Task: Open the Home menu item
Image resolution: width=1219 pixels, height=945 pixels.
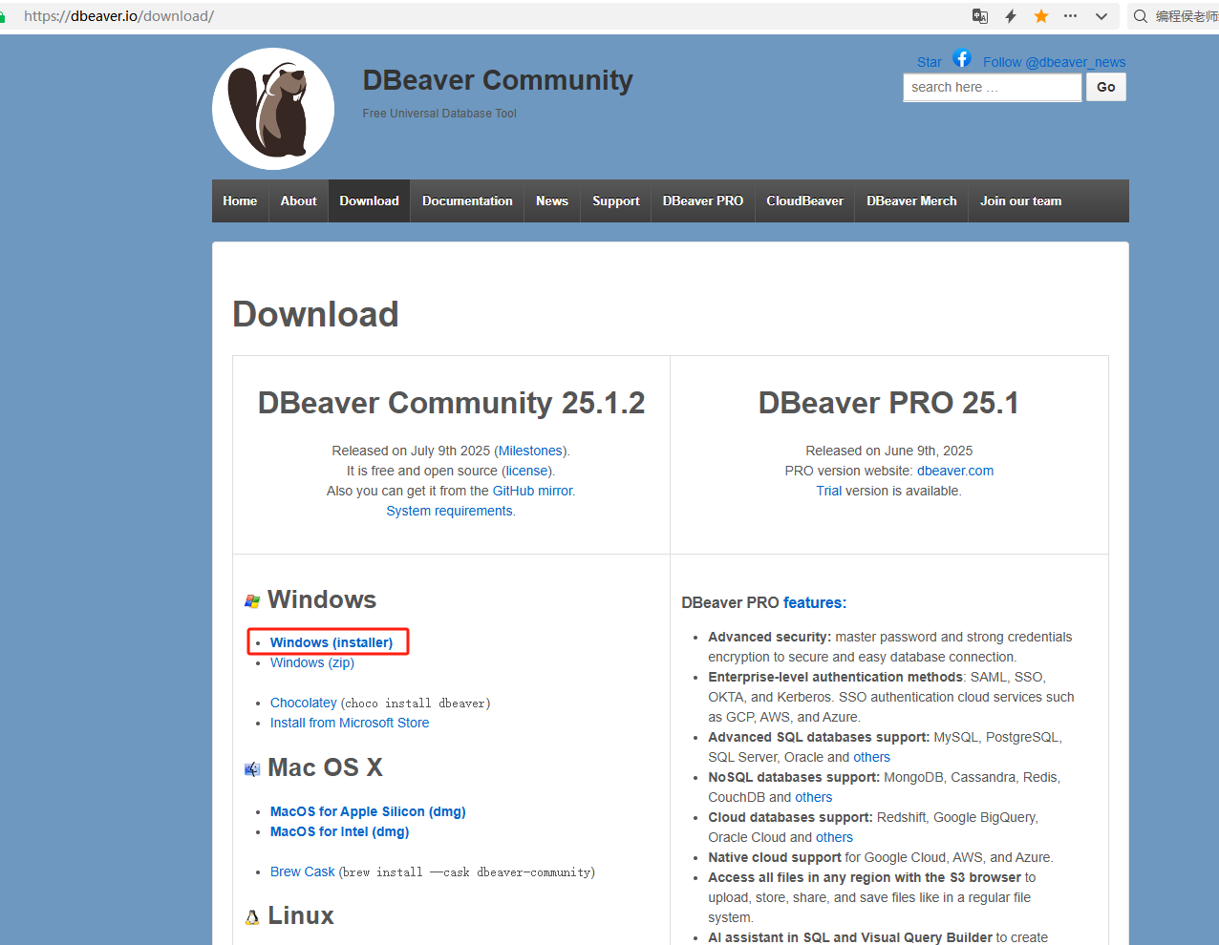Action: point(240,200)
